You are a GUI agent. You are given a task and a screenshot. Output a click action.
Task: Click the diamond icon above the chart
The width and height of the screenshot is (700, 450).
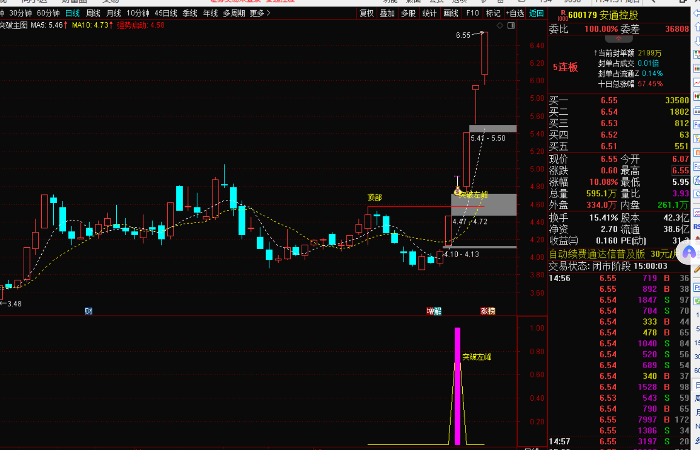(x=500, y=26)
